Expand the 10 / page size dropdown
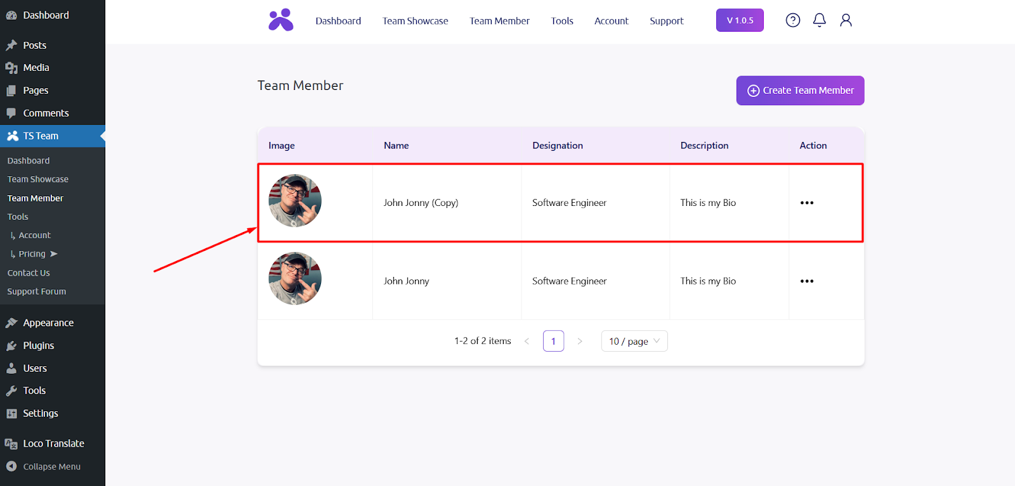Viewport: 1015px width, 486px height. click(634, 341)
